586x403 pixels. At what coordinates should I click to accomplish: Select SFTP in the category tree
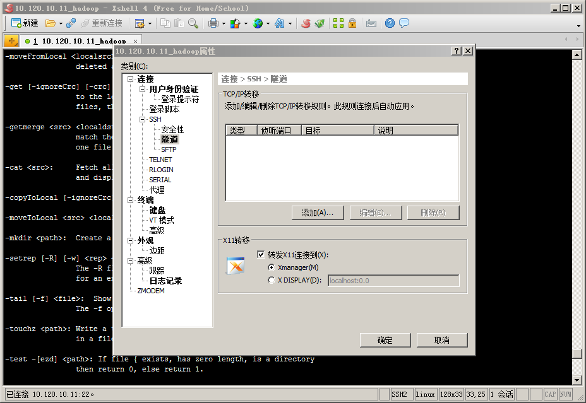click(169, 149)
